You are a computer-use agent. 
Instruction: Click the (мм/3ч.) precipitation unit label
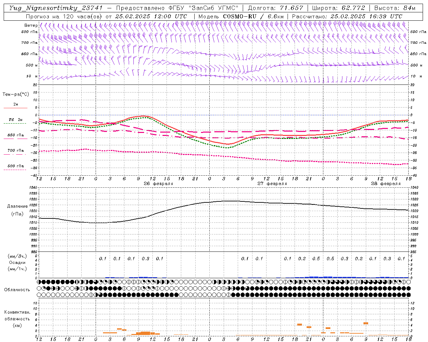click(17, 256)
